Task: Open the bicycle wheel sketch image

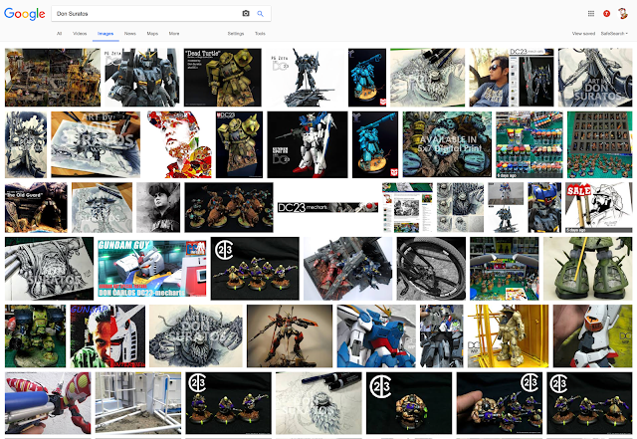Action: coord(431,269)
